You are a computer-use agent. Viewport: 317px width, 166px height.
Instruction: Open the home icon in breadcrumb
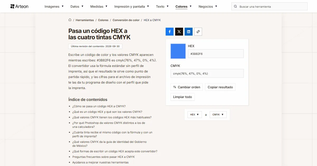point(70,20)
